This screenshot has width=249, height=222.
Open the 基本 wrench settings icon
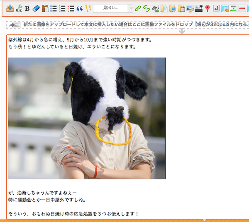coord(19,8)
